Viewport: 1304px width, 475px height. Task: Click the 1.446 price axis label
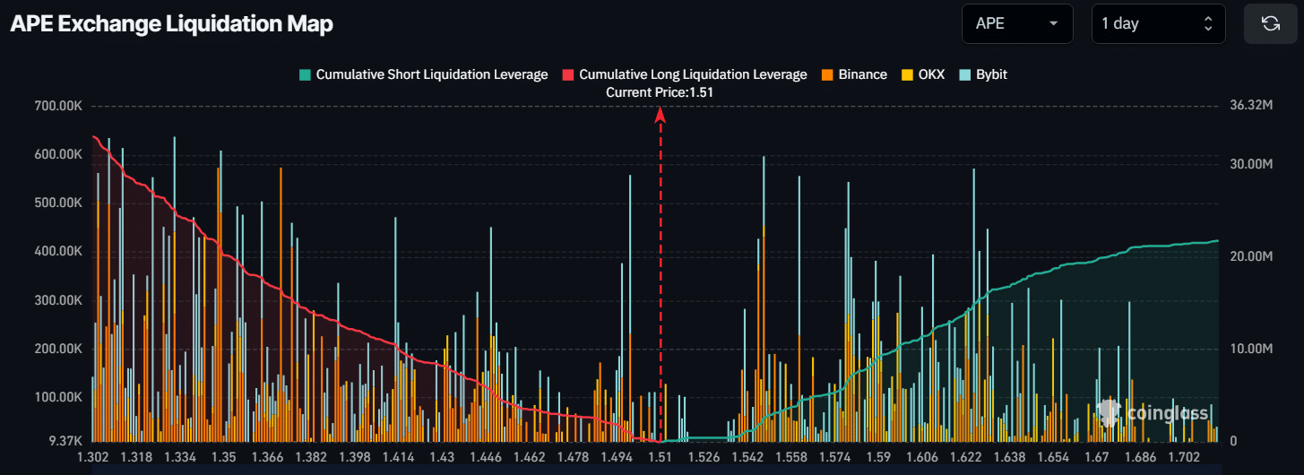click(487, 457)
